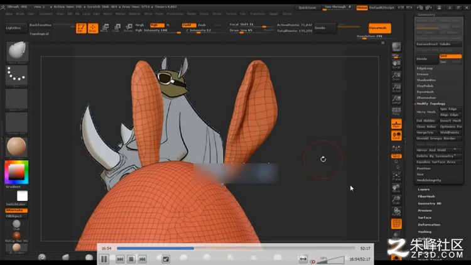The height and width of the screenshot is (265, 471).
Task: Click the SwitchColor button
Action: click(x=16, y=204)
